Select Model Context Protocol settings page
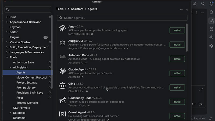 click(31, 77)
